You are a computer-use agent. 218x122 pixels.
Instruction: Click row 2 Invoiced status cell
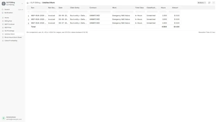click(52, 19)
